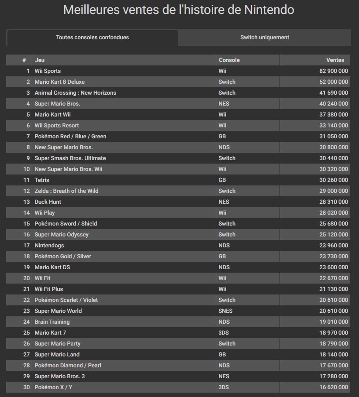This screenshot has height=397, width=359.
Task: Select 'Super Smash Bros. Ultimate' title
Action: [x=70, y=158]
